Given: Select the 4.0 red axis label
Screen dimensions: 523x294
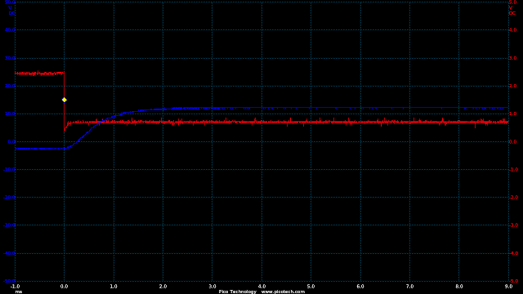Looking at the screenshot, I should pos(513,30).
